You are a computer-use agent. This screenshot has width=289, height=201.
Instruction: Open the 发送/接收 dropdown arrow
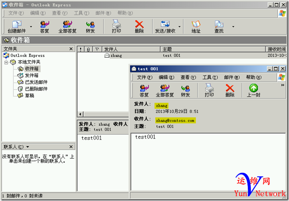coord(179,26)
